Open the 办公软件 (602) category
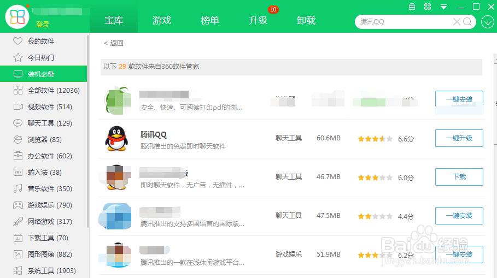Screen dimensions: 497x278 coord(43,156)
